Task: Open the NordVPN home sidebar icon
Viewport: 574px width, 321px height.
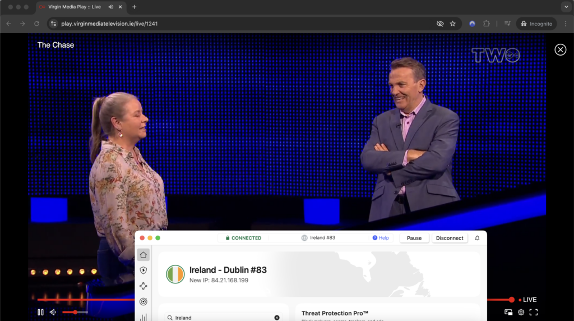Action: tap(143, 255)
